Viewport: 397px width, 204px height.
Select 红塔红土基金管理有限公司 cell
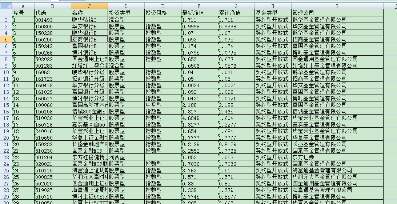coord(337,65)
